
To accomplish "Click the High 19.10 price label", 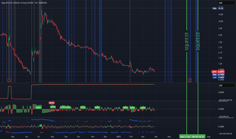I will (x=218, y=8).
